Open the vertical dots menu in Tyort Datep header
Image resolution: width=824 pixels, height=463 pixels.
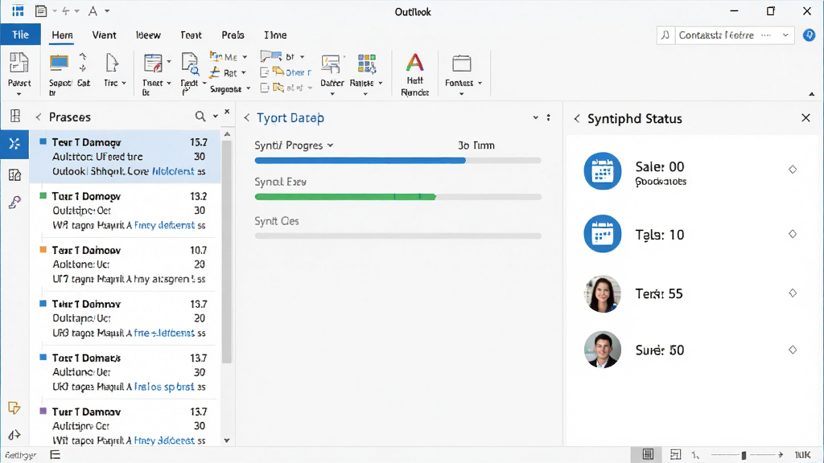(548, 117)
